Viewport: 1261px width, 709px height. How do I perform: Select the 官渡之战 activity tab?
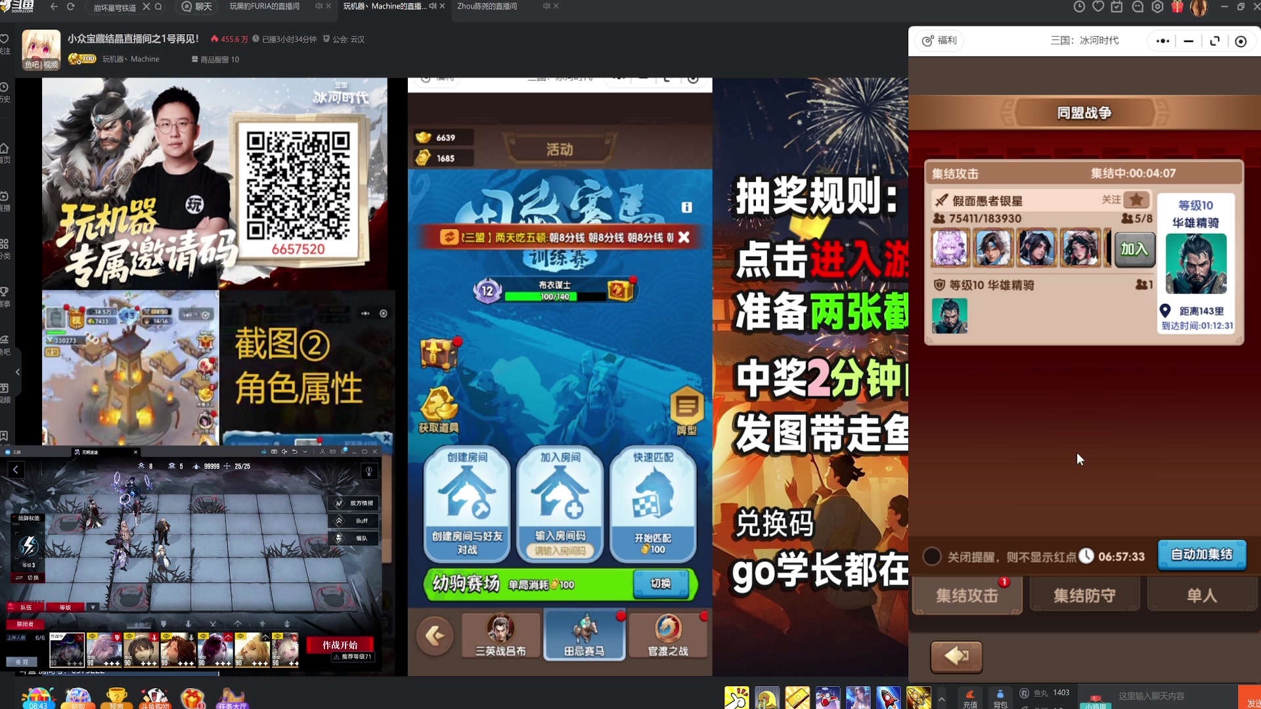[x=668, y=635]
